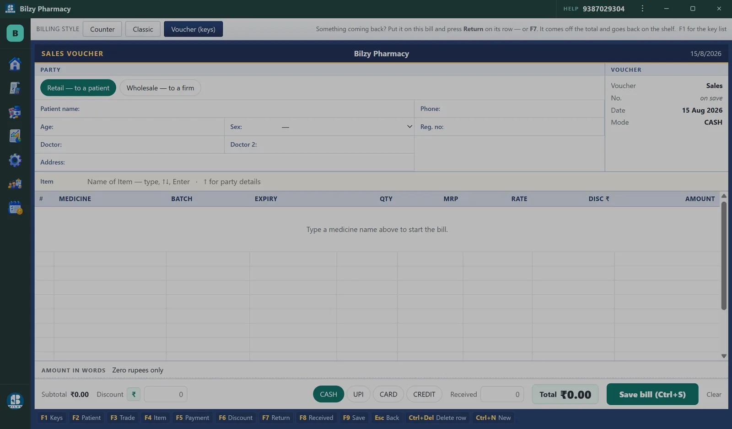732x429 pixels.
Task: Click Ctrl+Del Delete row shortcut
Action: tap(437, 418)
